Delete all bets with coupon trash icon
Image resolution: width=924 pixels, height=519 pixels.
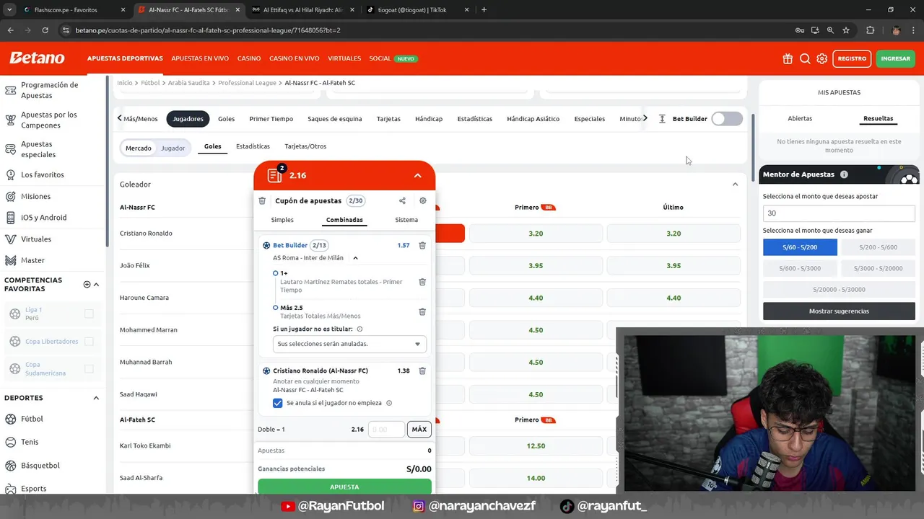click(x=262, y=201)
